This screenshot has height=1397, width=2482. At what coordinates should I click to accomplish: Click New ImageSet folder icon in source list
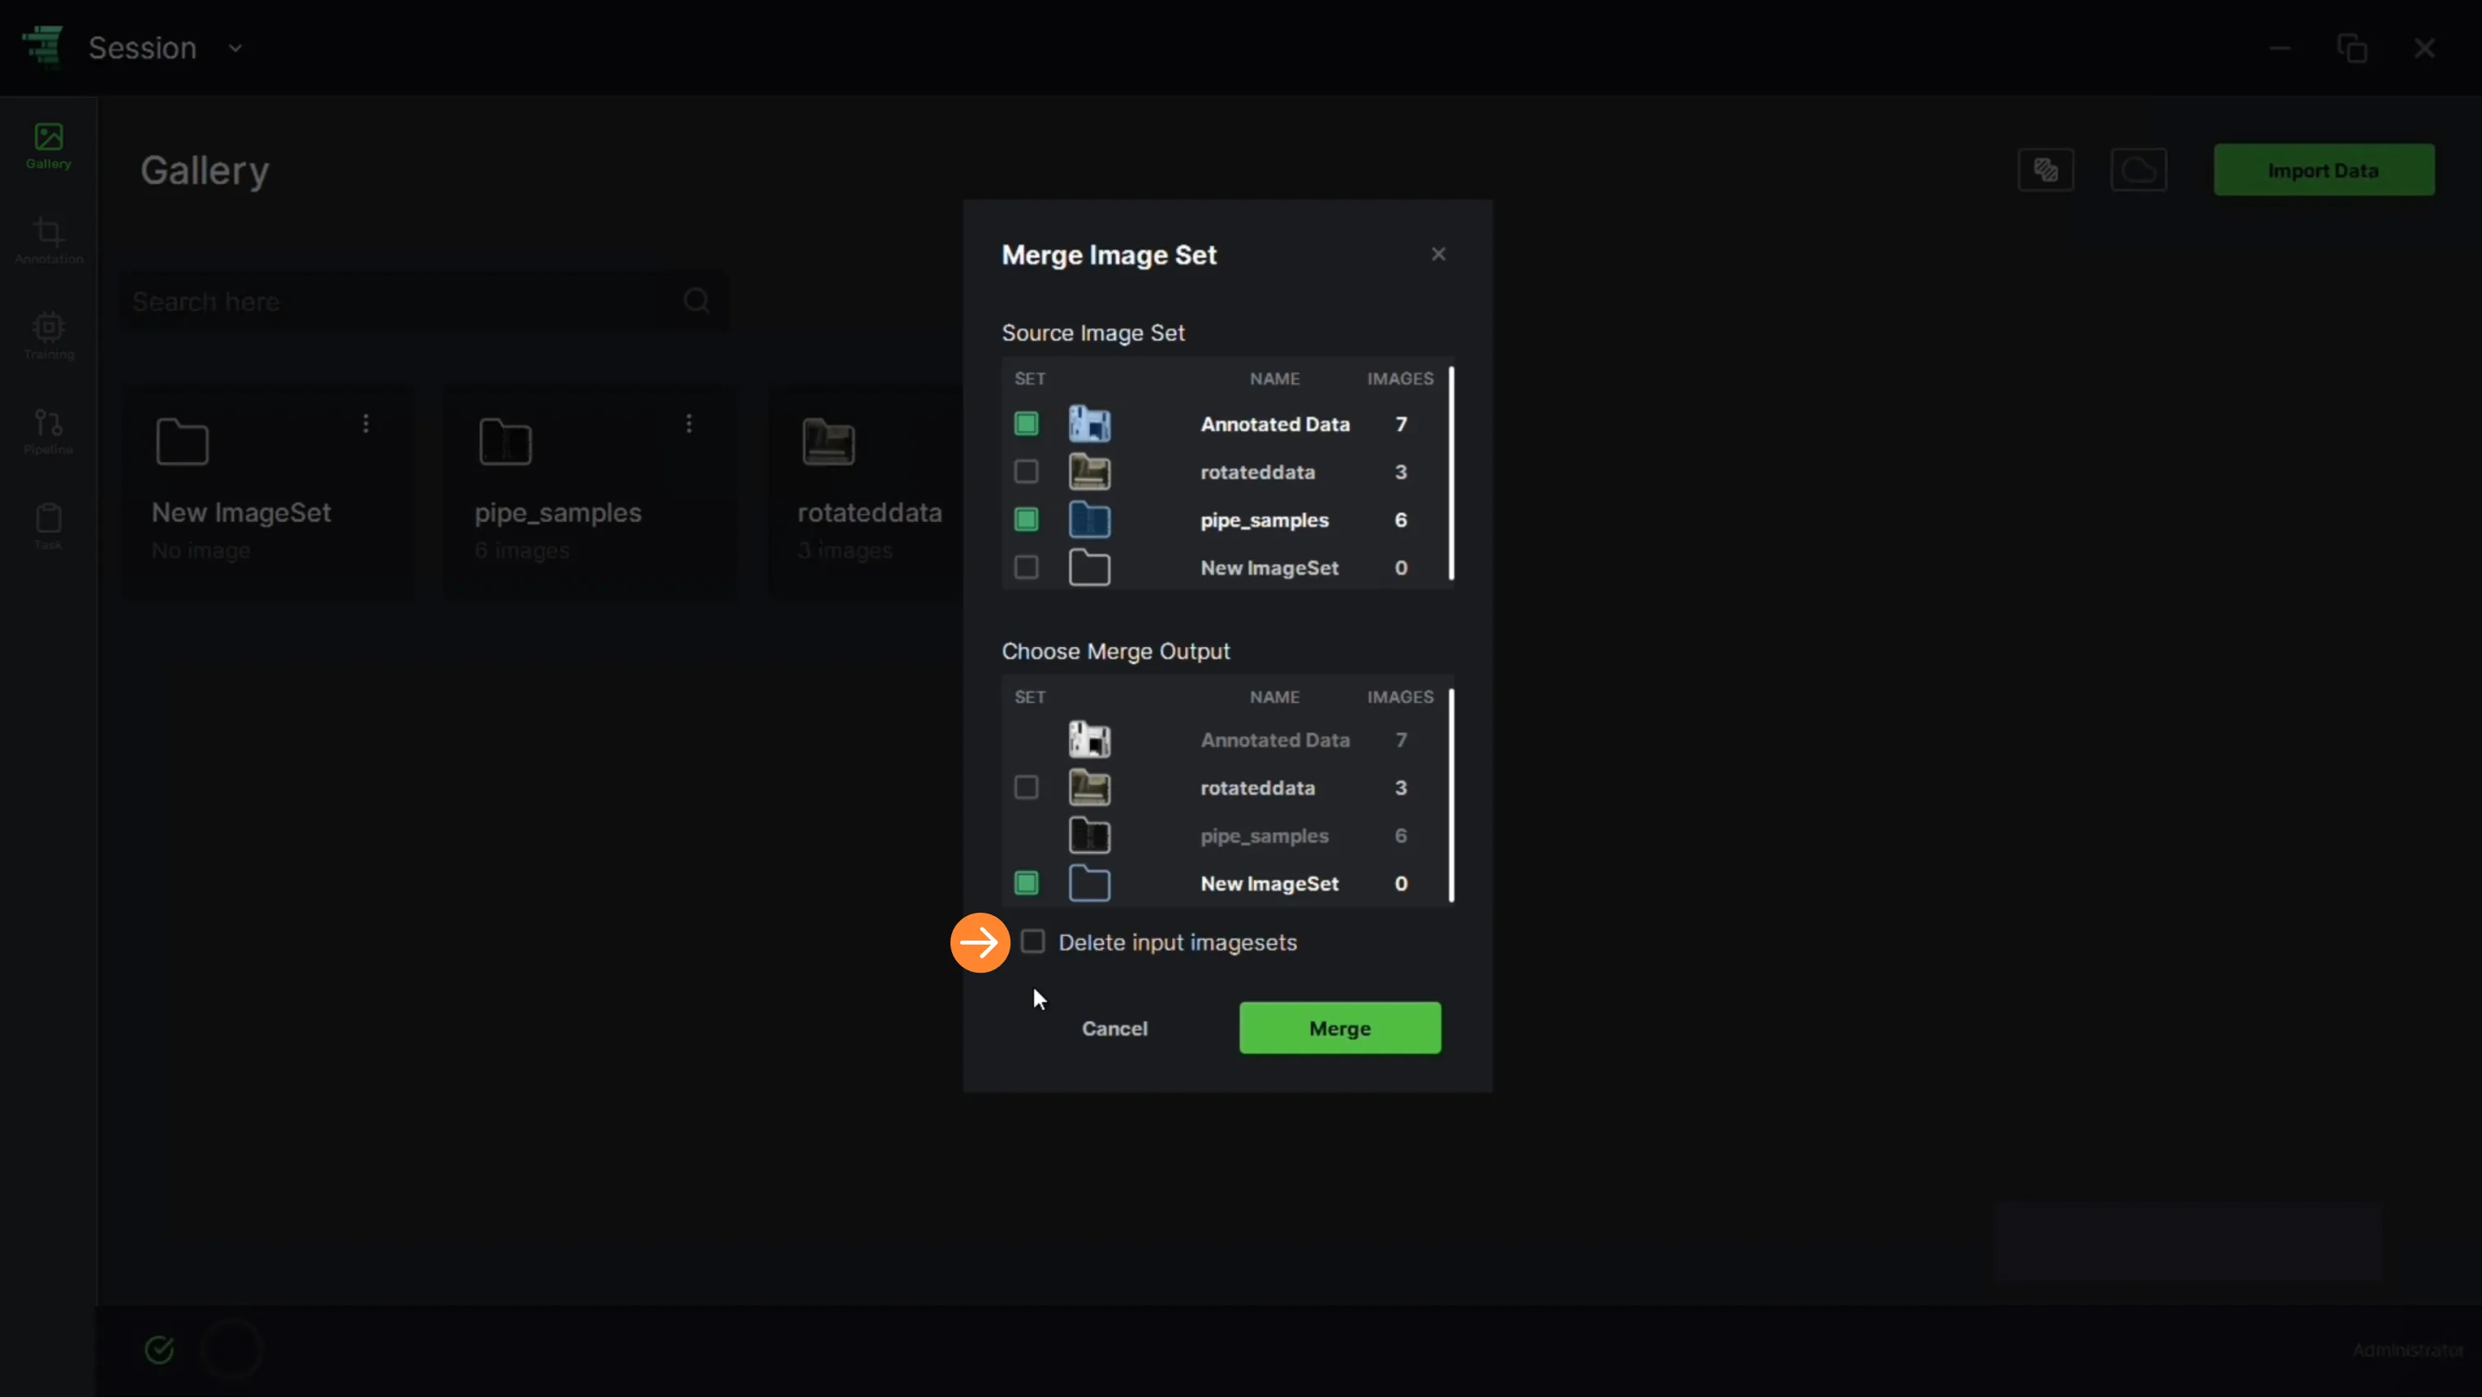1090,567
